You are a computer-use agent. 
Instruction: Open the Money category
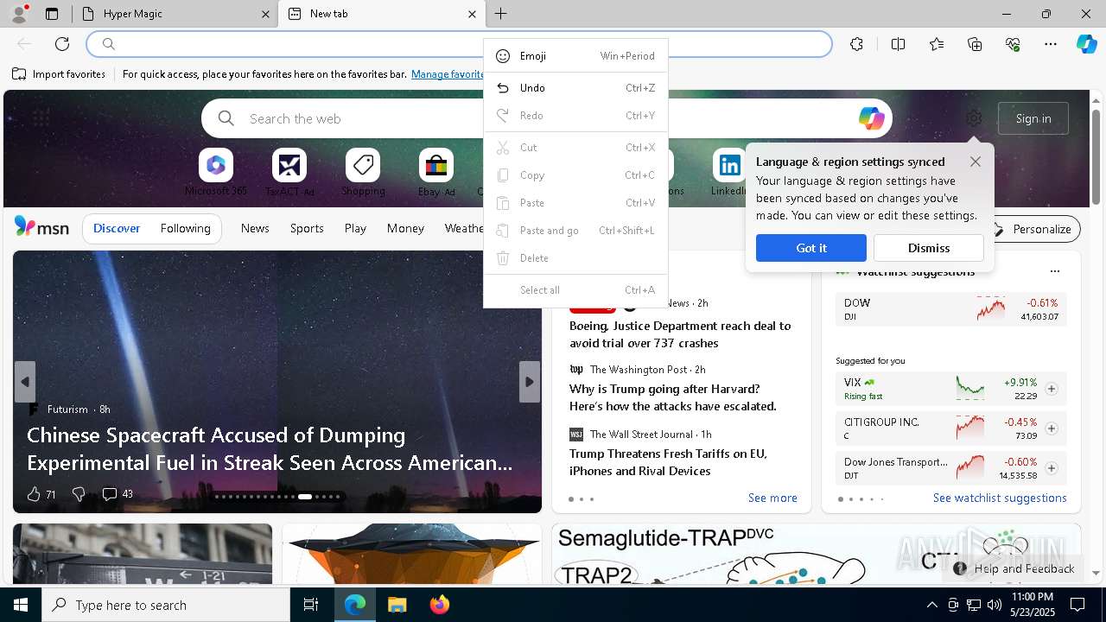click(405, 229)
